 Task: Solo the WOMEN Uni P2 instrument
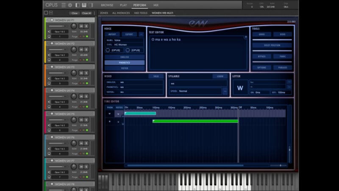[86, 50]
